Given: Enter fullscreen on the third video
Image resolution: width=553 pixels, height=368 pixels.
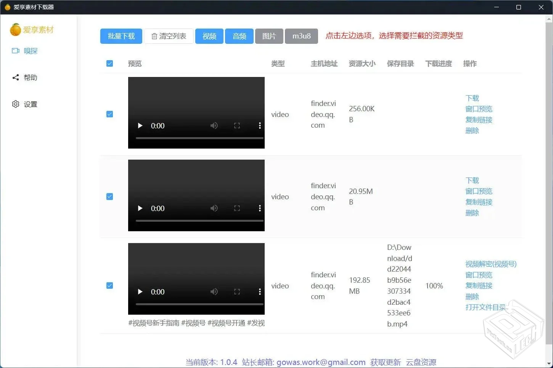Looking at the screenshot, I should tap(237, 292).
